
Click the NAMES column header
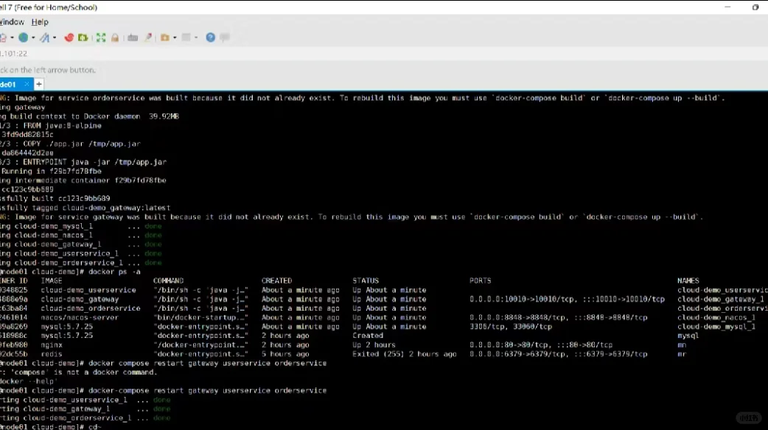[x=688, y=281]
